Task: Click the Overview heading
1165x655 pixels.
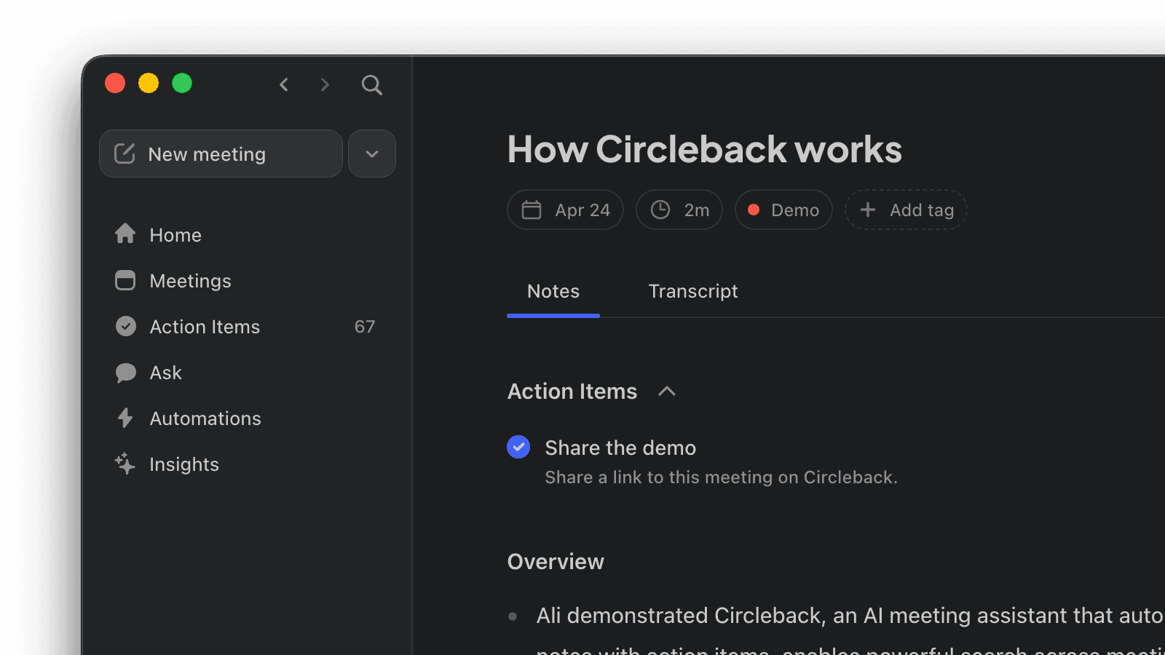Action: [x=556, y=562]
